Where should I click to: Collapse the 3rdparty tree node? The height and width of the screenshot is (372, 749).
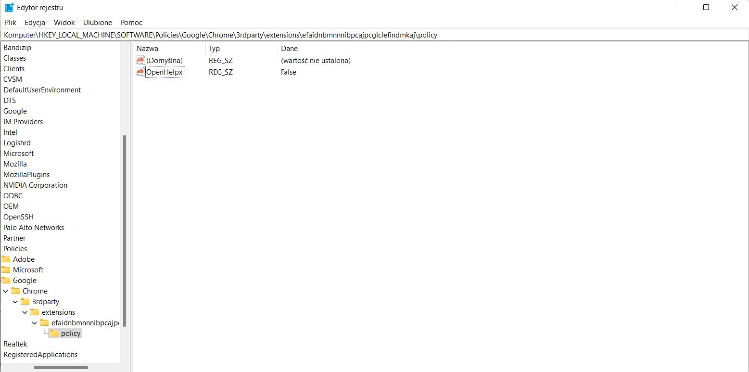point(15,301)
